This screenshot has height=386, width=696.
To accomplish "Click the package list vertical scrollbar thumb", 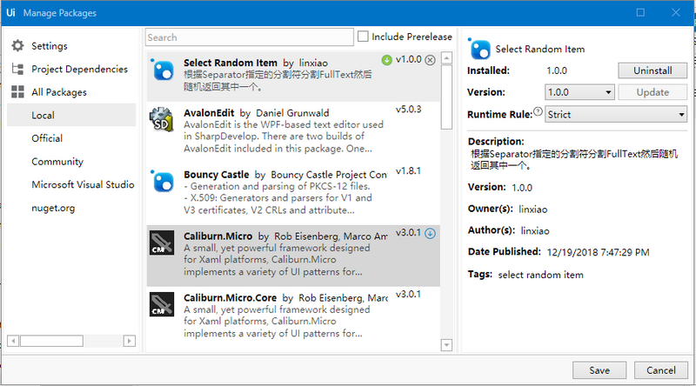I will pyautogui.click(x=447, y=97).
